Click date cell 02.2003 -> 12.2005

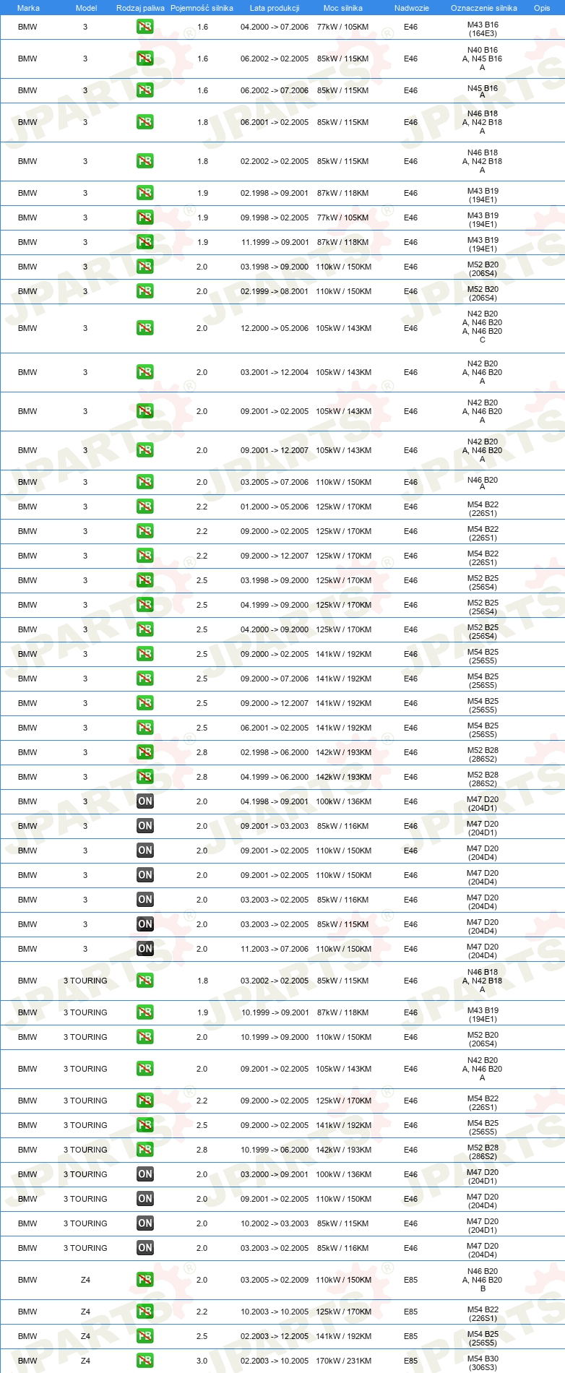pos(275,1336)
